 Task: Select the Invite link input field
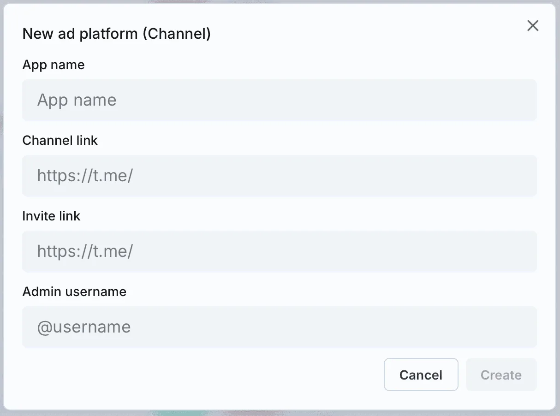point(280,251)
